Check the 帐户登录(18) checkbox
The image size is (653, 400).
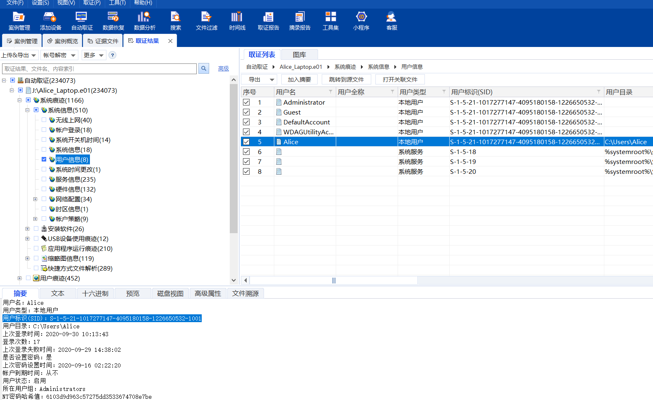click(x=44, y=130)
